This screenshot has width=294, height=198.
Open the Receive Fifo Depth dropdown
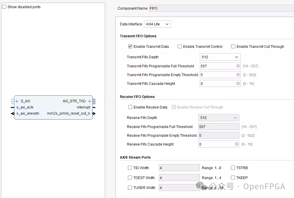point(219,118)
